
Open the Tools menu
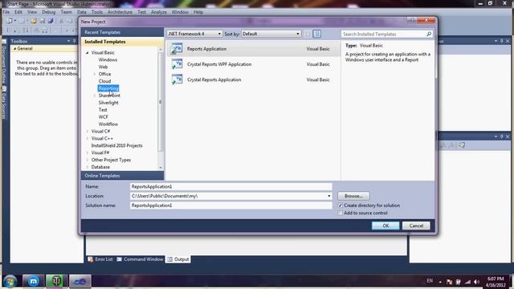pos(97,12)
